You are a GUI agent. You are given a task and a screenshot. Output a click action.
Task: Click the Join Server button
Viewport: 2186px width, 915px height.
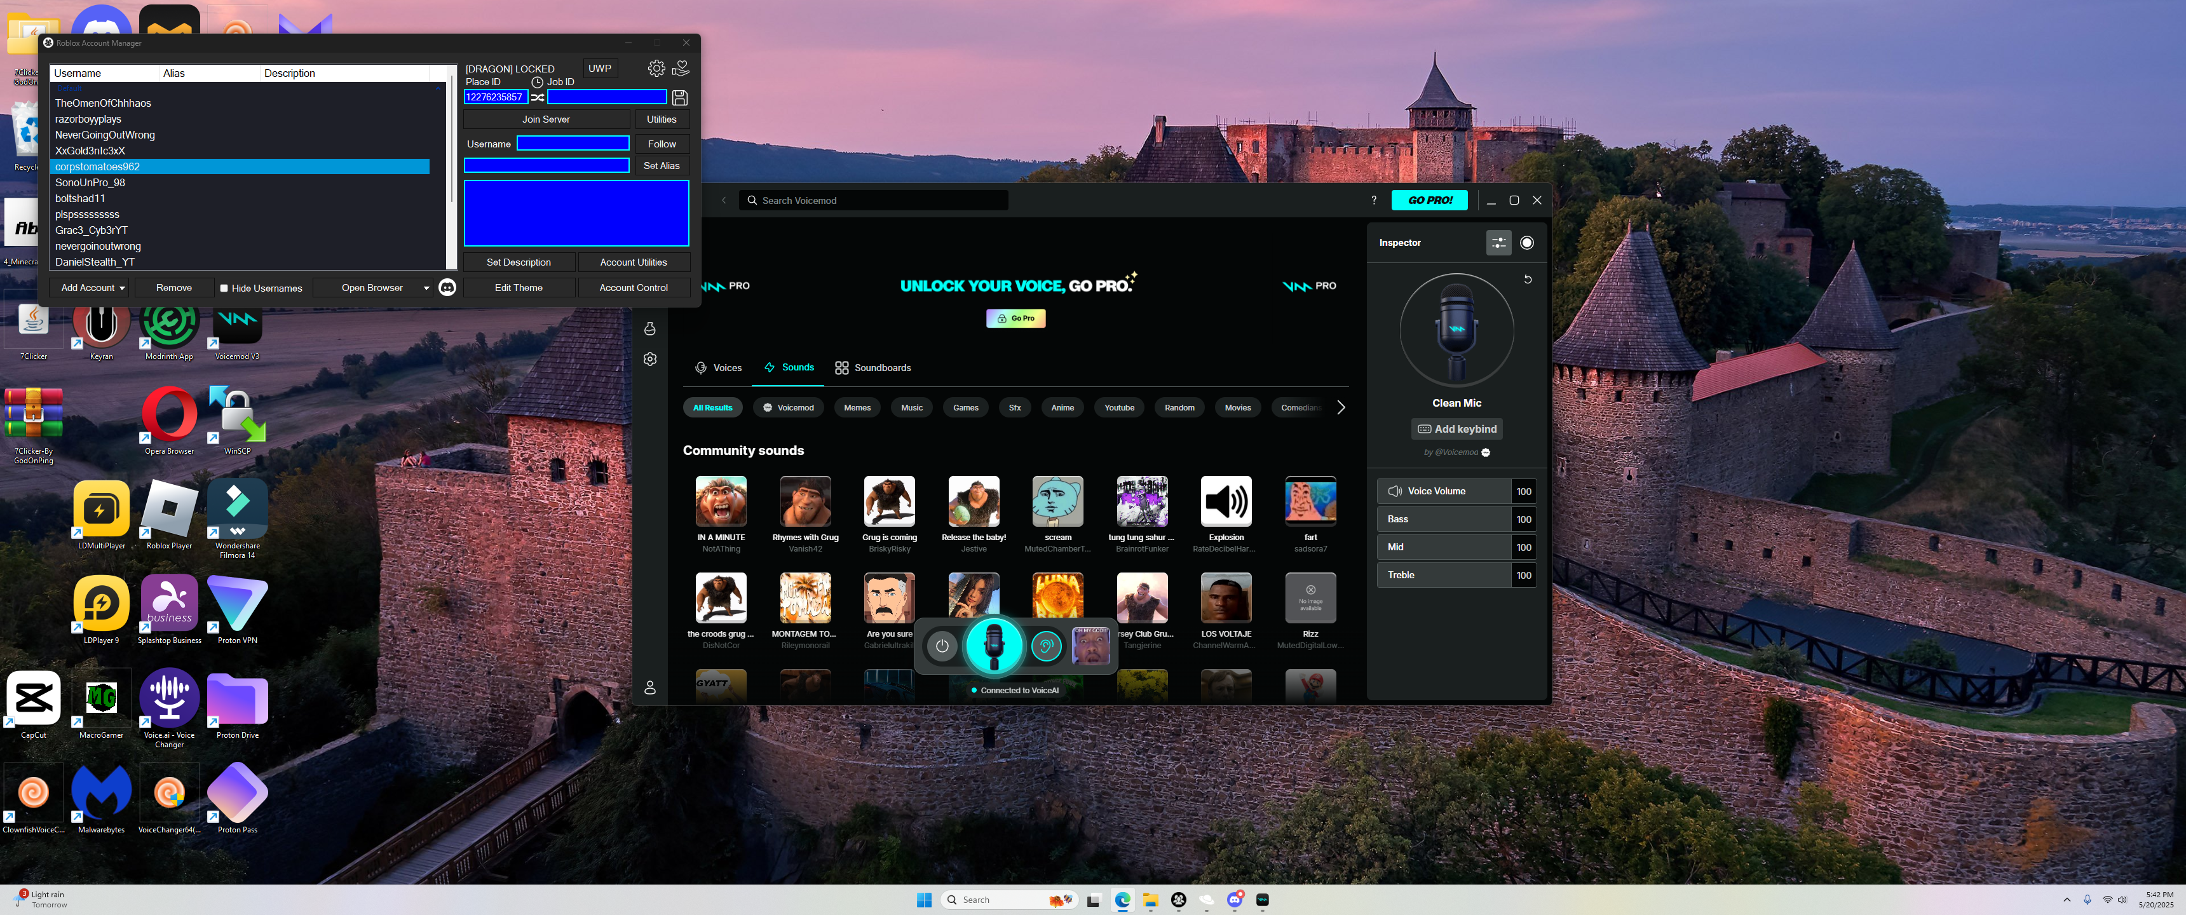[x=546, y=119]
